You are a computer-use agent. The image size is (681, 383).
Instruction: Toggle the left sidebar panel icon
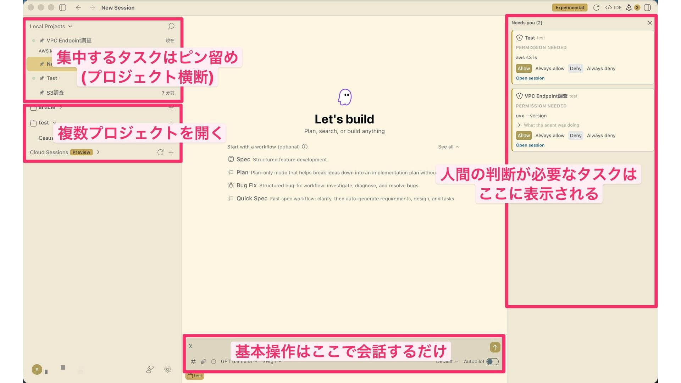tap(62, 7)
